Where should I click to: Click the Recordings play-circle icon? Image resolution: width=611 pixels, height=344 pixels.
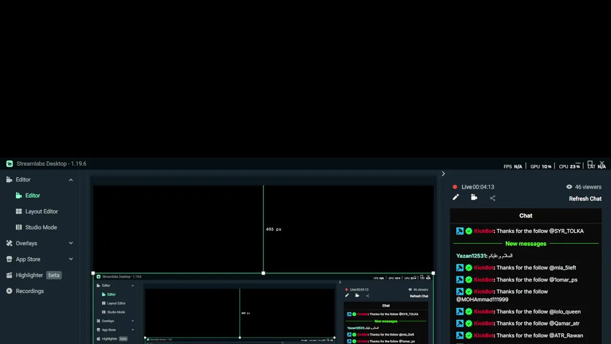coord(9,291)
